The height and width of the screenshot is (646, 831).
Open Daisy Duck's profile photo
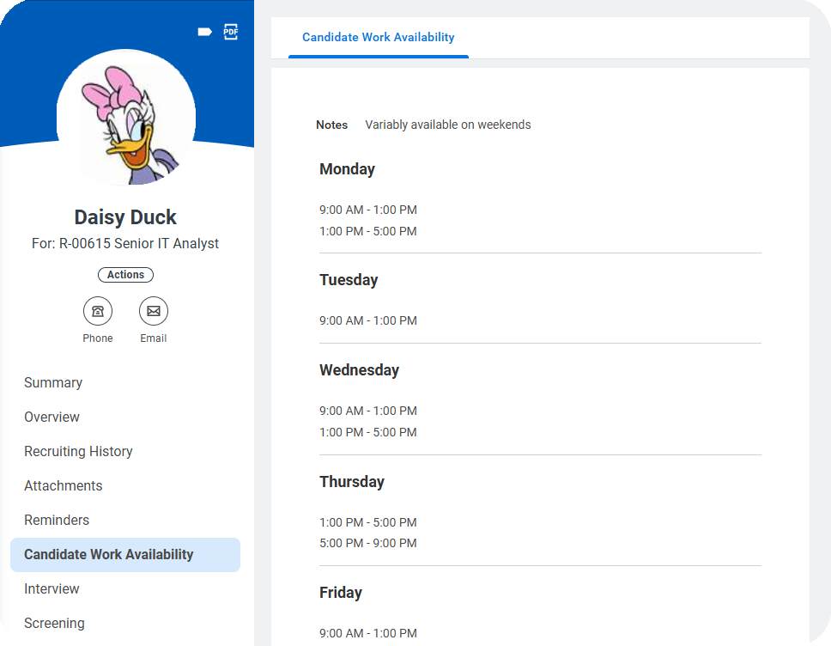point(126,117)
